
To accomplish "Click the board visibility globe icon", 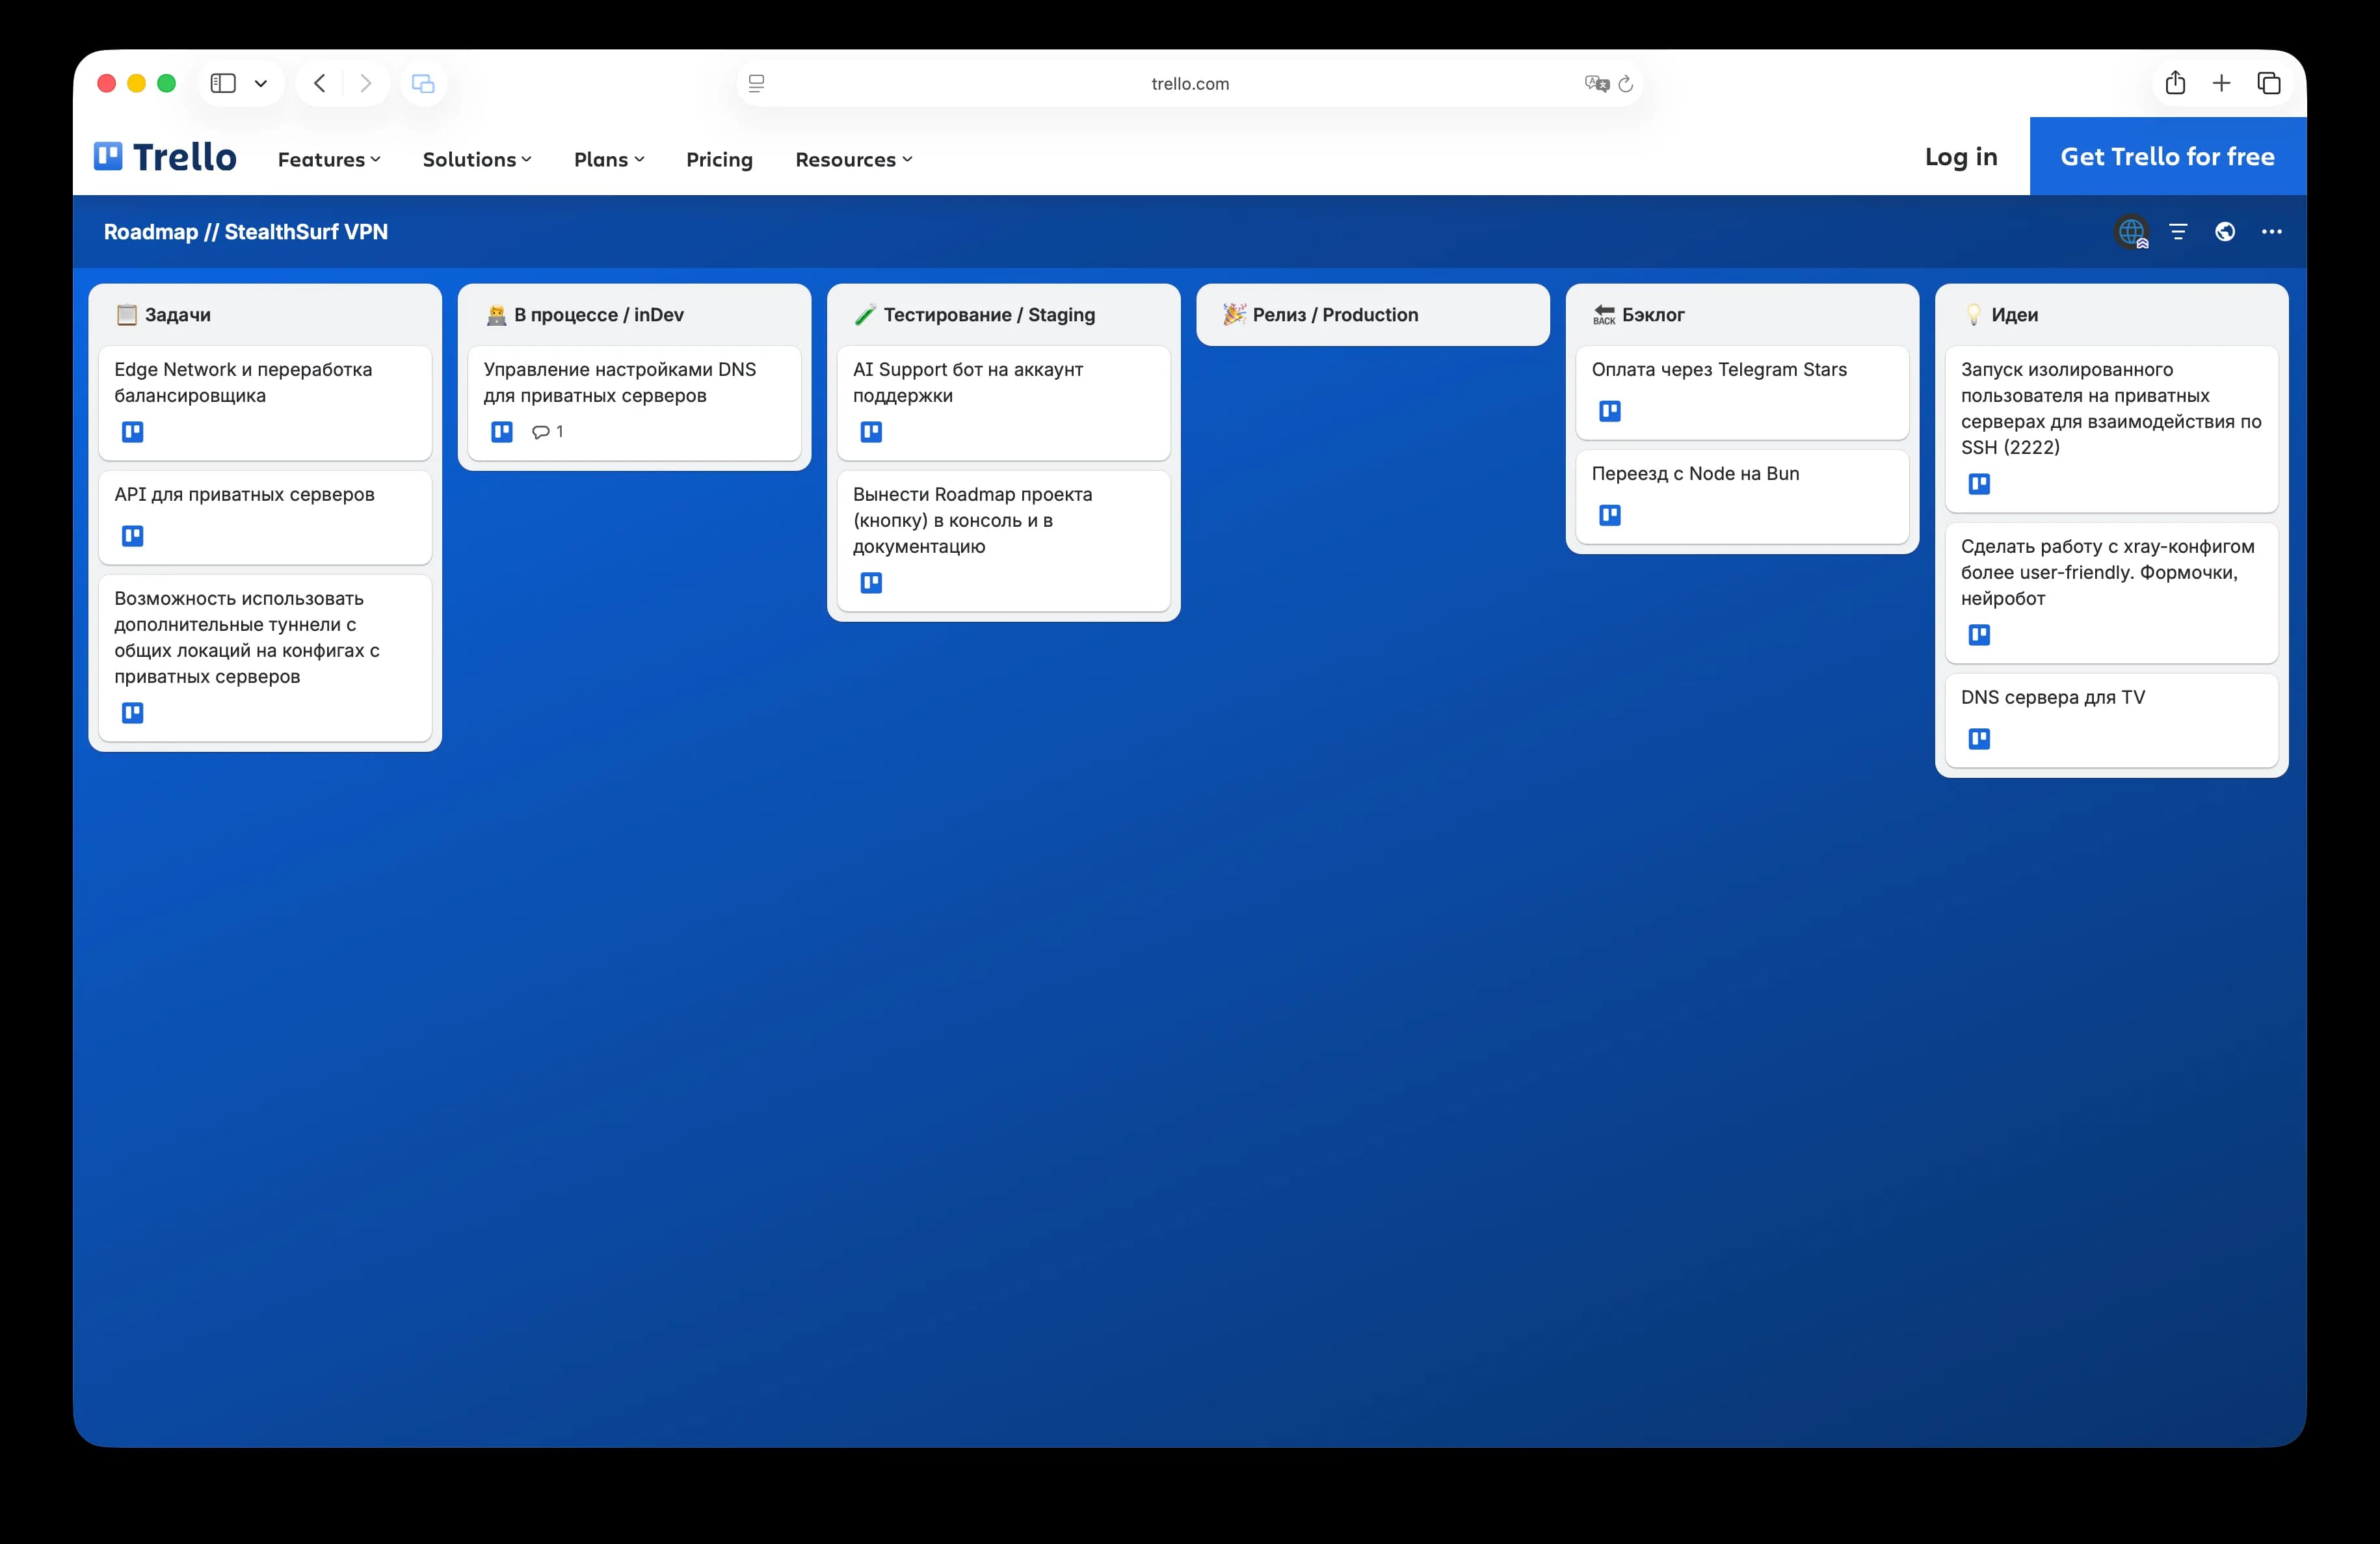I will (x=2225, y=232).
